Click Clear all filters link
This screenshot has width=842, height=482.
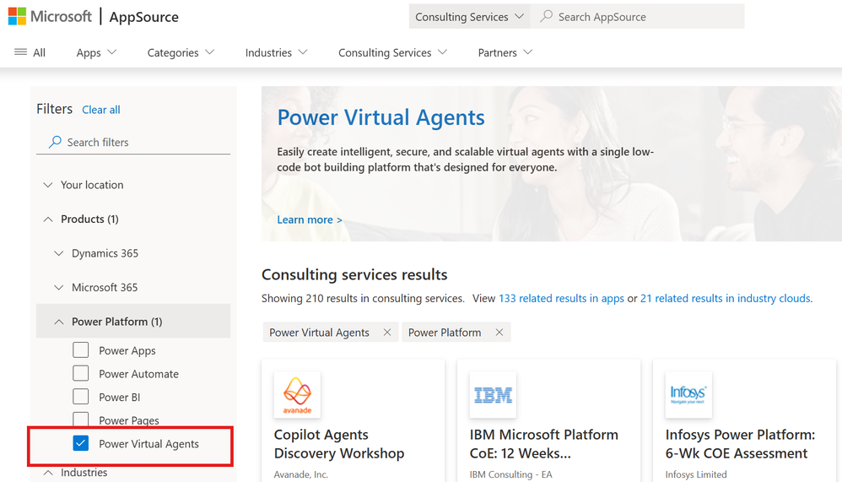pyautogui.click(x=101, y=110)
